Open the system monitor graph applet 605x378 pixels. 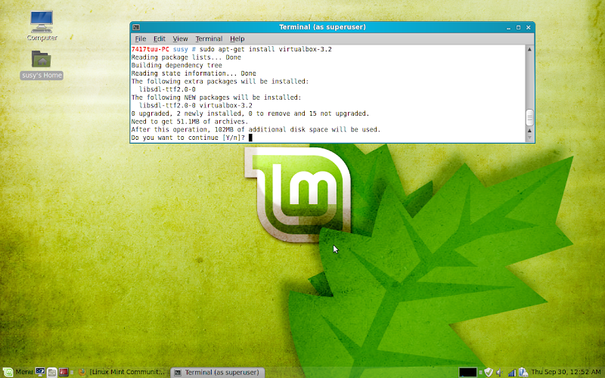point(467,372)
